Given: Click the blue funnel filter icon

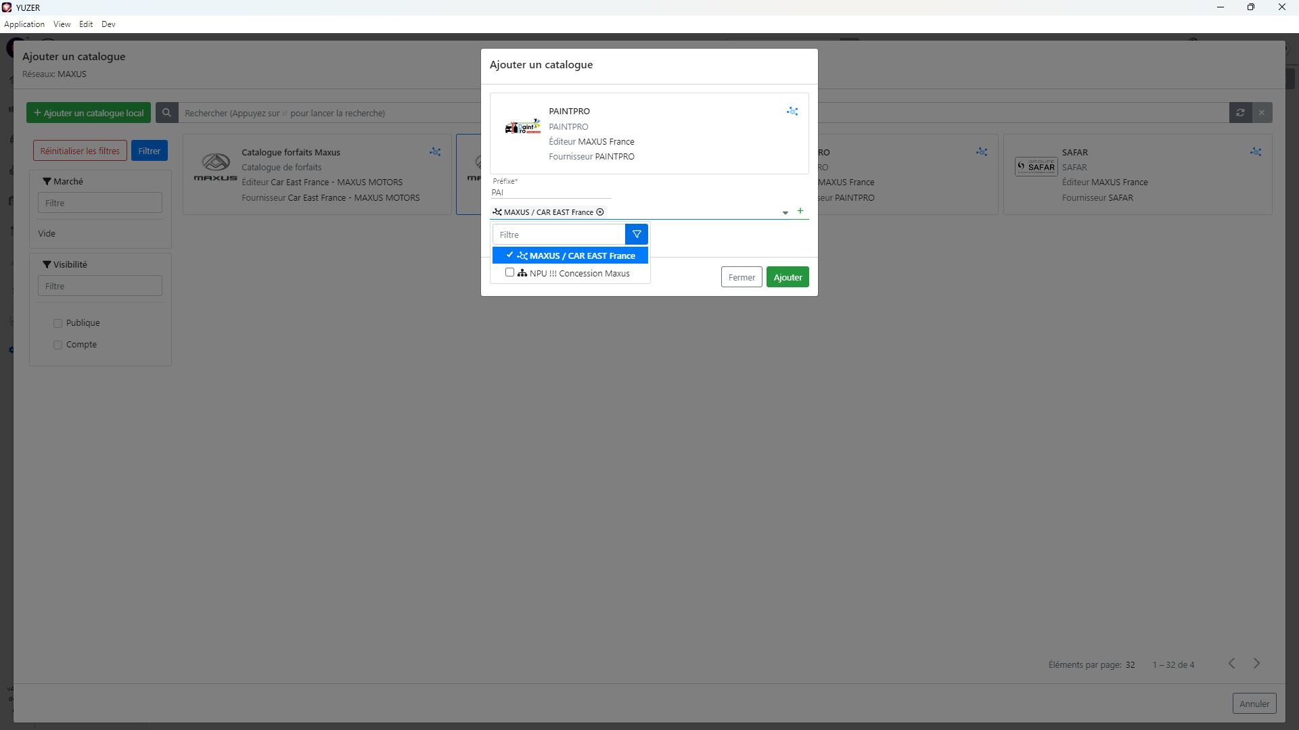Looking at the screenshot, I should (636, 235).
